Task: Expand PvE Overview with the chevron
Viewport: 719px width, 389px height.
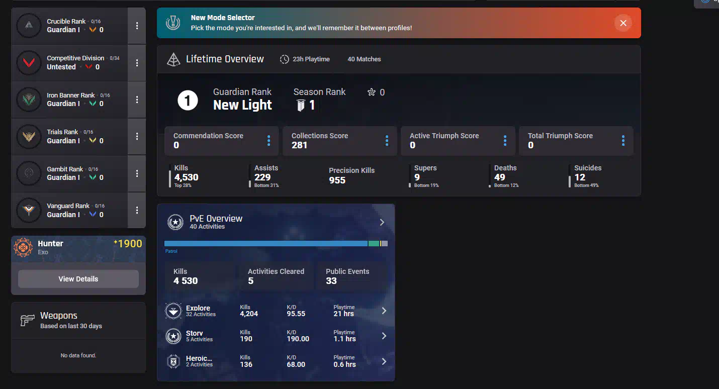Action: point(382,222)
